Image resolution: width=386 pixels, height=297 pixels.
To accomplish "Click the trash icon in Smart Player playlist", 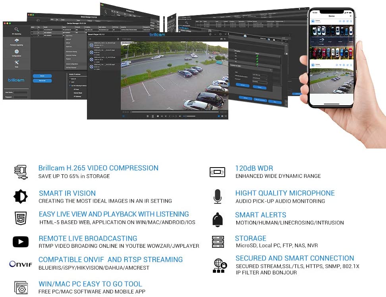I will pyautogui.click(x=118, y=39).
